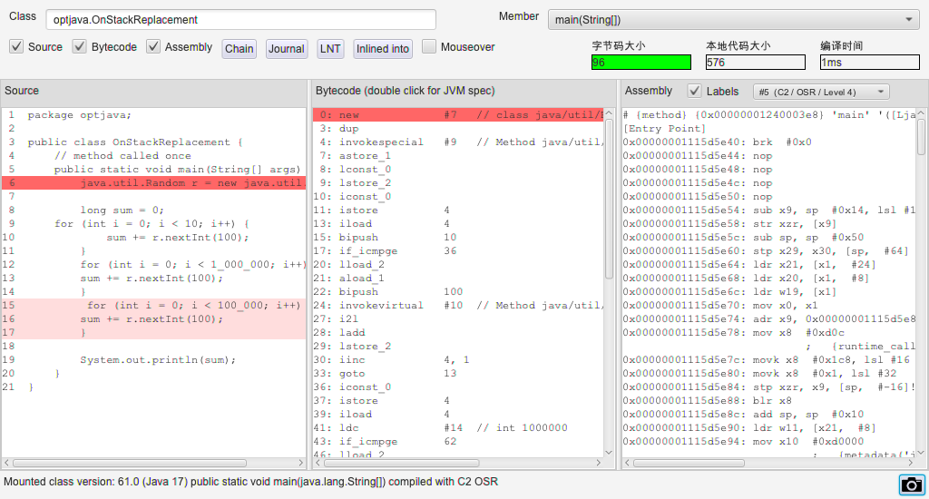929x499 pixels.
Task: Toggle the Source checkbox
Action: coord(16,46)
